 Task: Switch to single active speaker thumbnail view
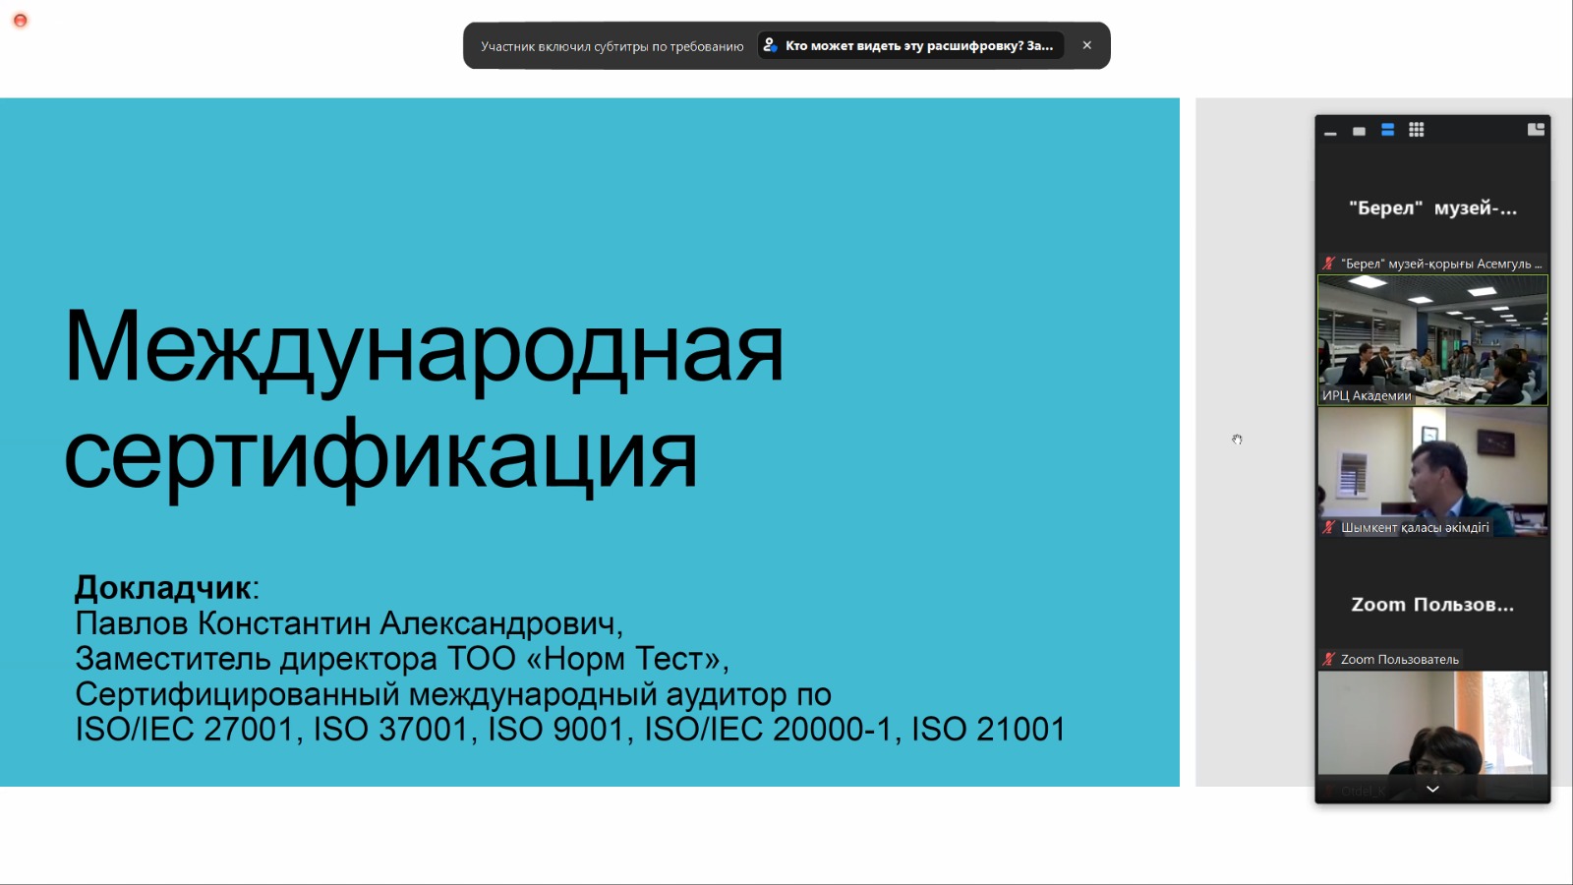tap(1359, 131)
